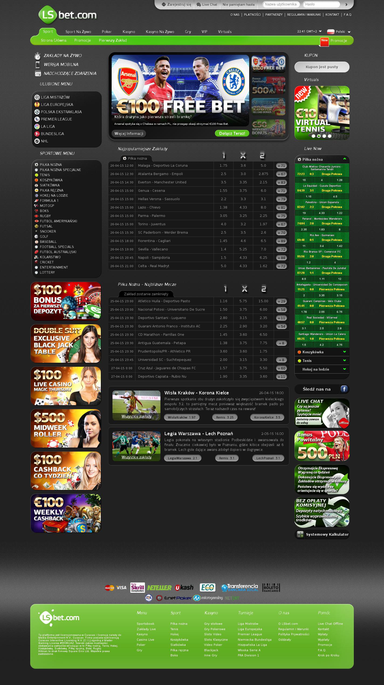Click the Liga Mistrzów ball icon
This screenshot has width=384, height=685.
coord(37,97)
